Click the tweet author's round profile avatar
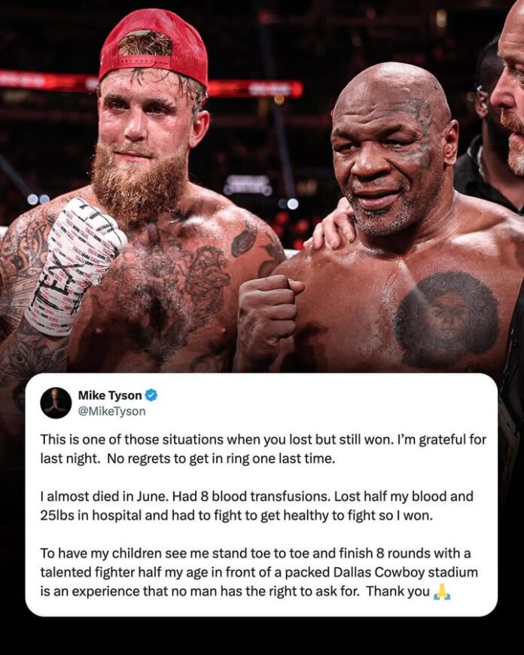 click(x=56, y=403)
